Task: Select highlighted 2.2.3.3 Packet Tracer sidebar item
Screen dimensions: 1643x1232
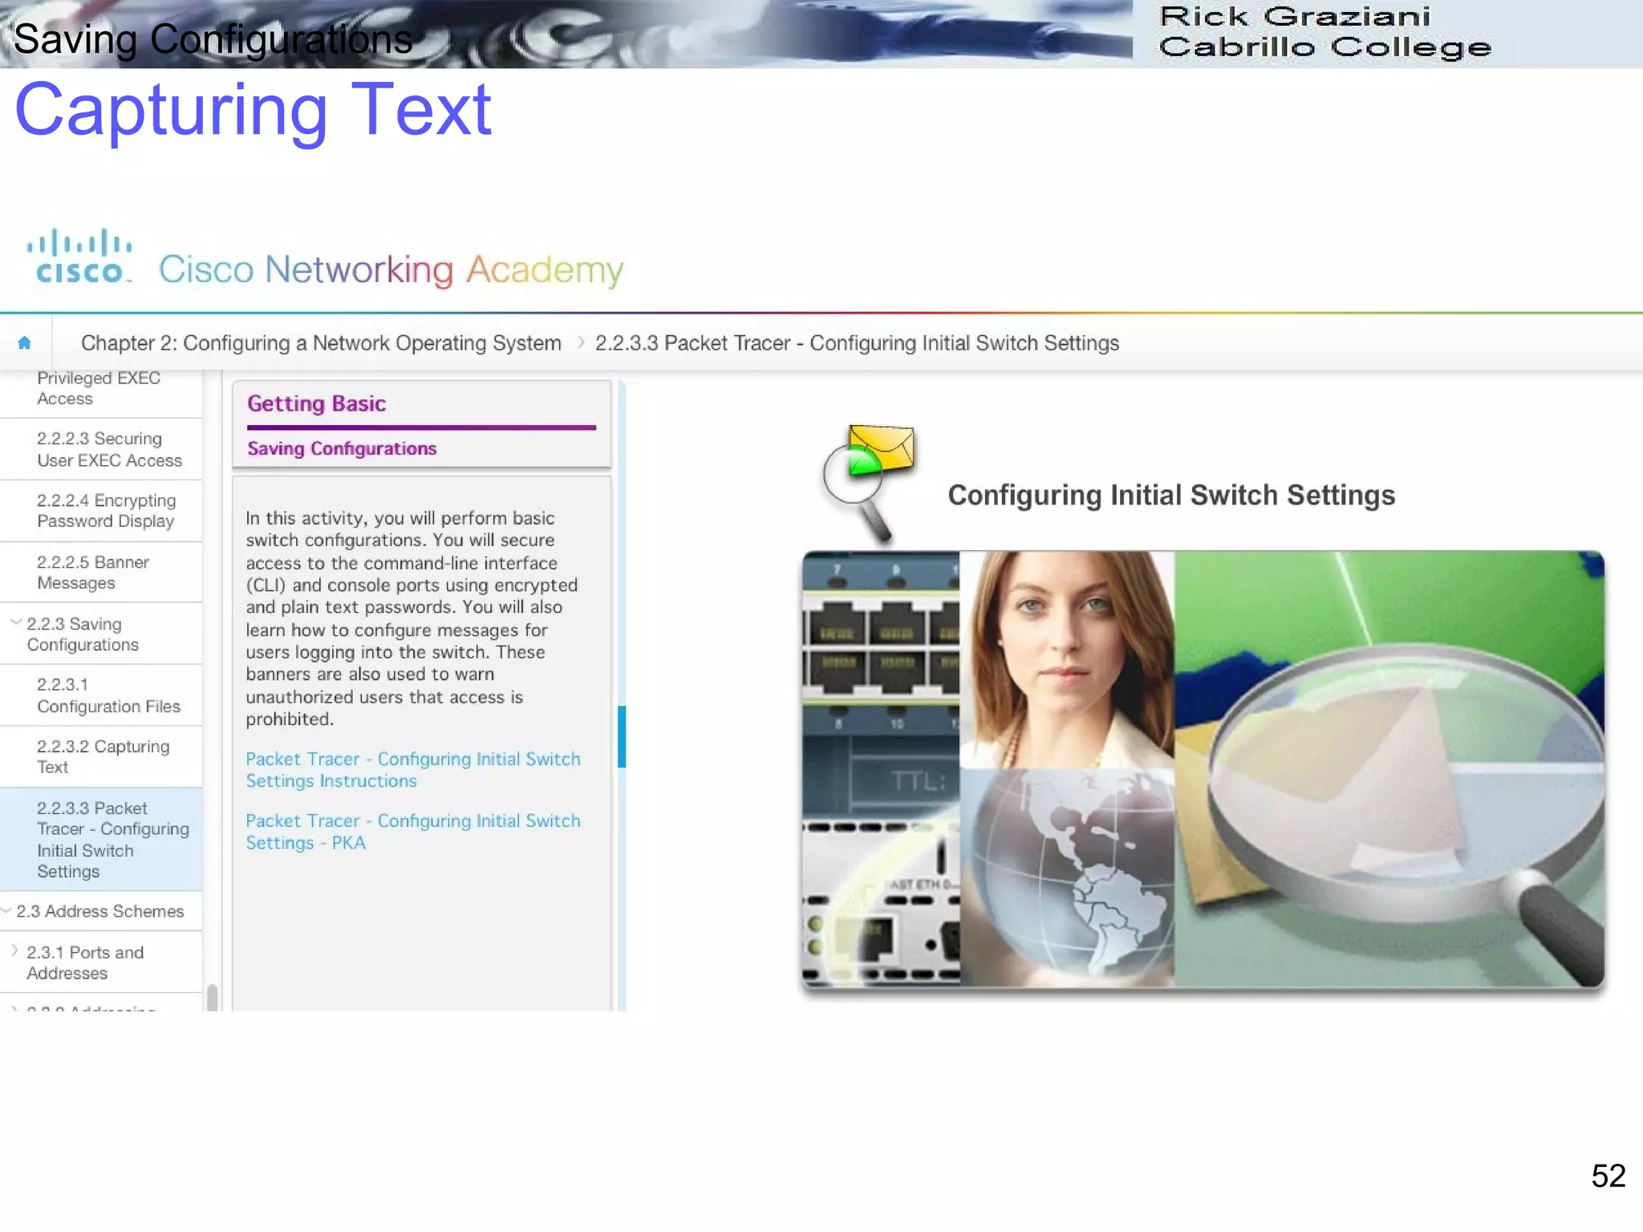Action: pyautogui.click(x=101, y=840)
